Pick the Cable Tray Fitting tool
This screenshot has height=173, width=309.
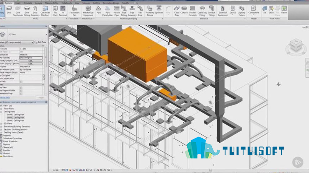tap(202, 11)
